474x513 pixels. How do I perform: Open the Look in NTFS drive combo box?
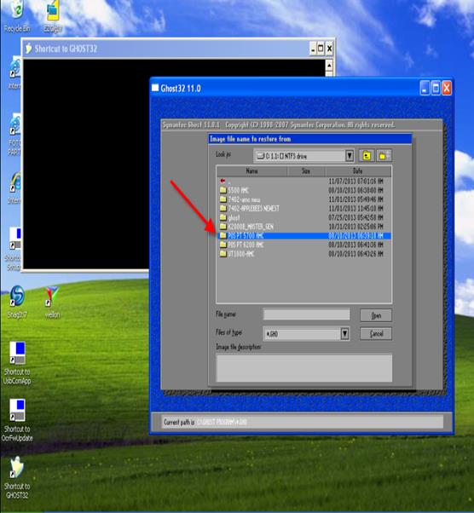point(303,156)
